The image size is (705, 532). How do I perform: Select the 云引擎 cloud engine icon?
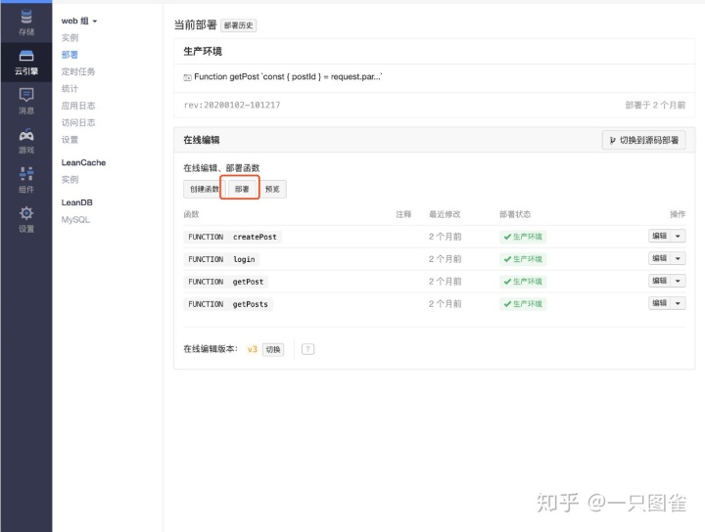[x=26, y=62]
